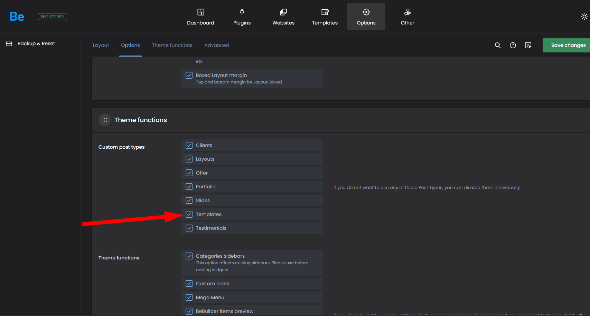Open the Other menu
590x316 pixels.
click(x=408, y=17)
